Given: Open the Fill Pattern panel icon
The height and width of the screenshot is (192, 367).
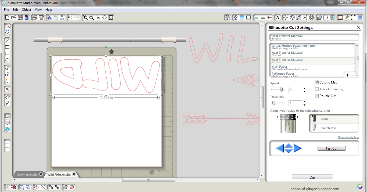Looking at the screenshot, I should point(249,17).
